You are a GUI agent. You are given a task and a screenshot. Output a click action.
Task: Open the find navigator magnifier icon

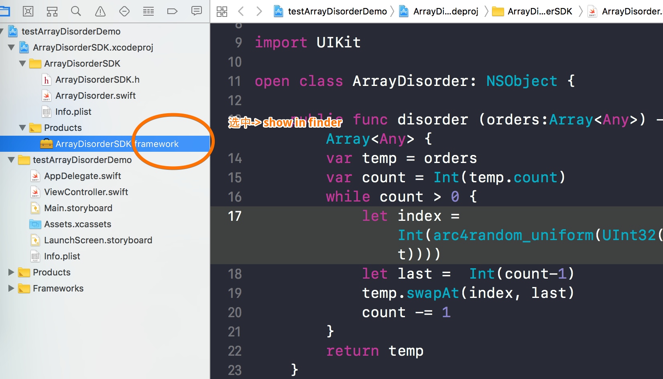76,11
